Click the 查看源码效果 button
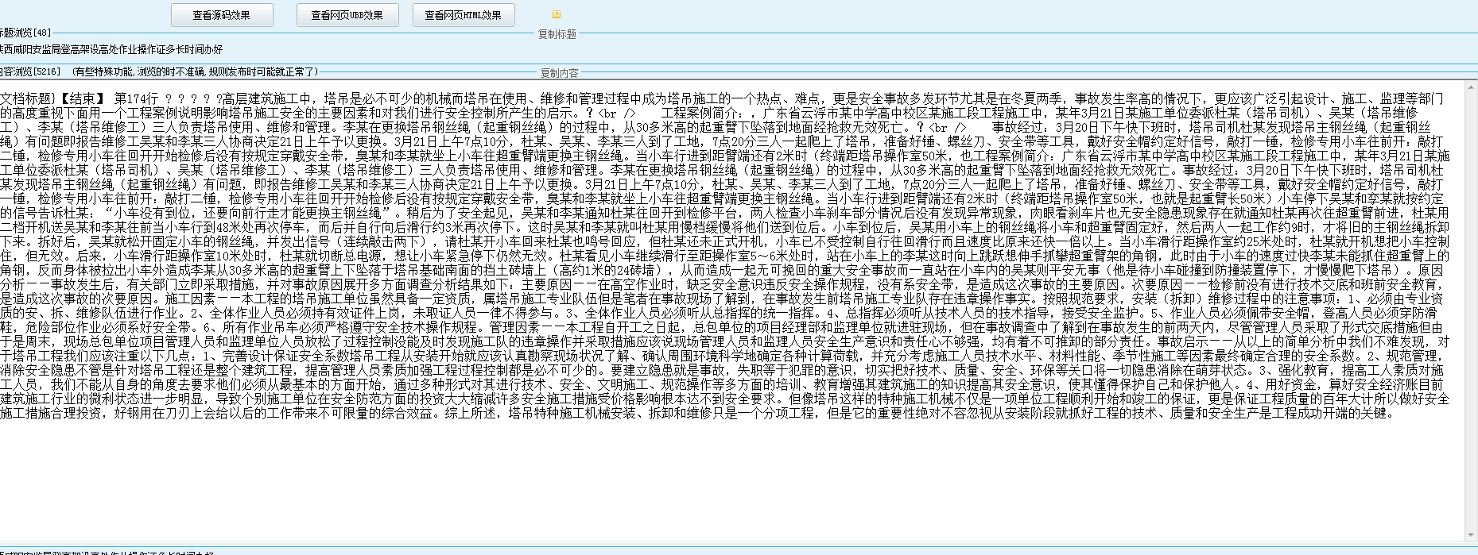The width and height of the screenshot is (1478, 555). point(222,15)
